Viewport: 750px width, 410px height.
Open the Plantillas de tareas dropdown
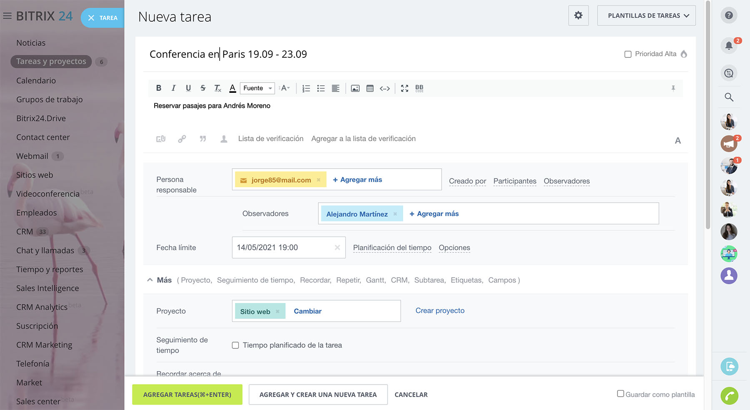pos(646,16)
